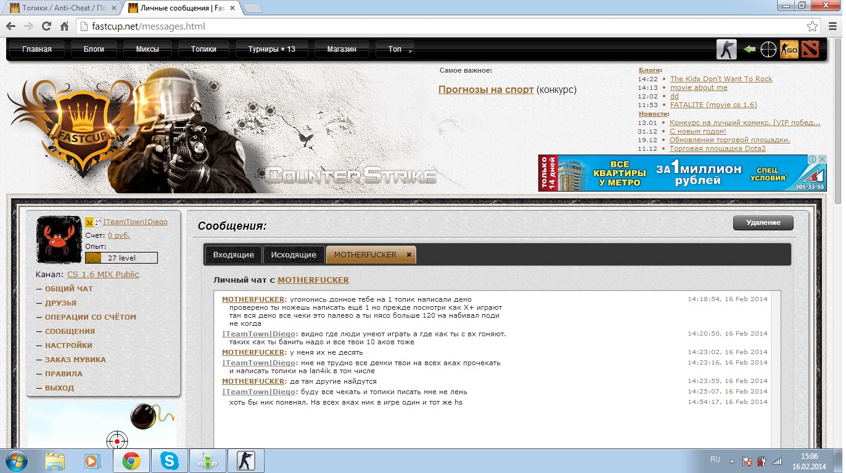This screenshot has height=473, width=846.
Task: Open the Главная nav menu
Action: (37, 49)
